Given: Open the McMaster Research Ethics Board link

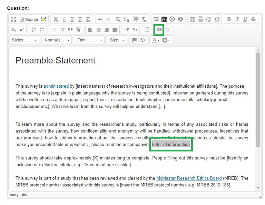Looking at the screenshot, I should (x=189, y=178).
